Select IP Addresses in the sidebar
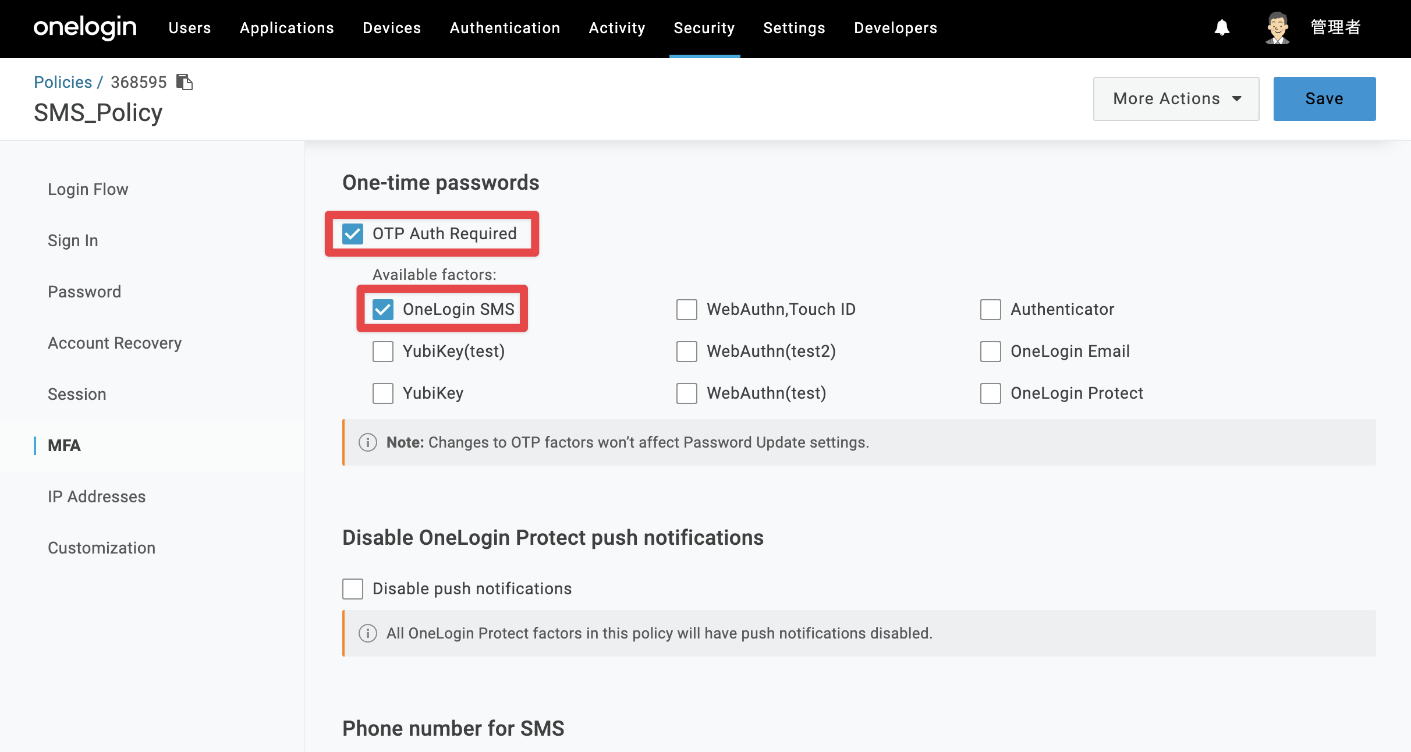 coord(97,496)
